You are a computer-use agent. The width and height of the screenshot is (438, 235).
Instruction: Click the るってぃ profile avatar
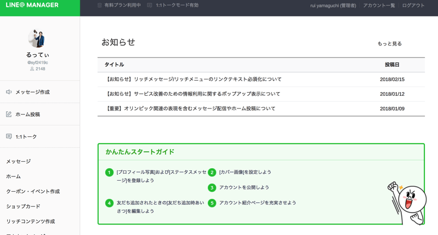coord(37,38)
